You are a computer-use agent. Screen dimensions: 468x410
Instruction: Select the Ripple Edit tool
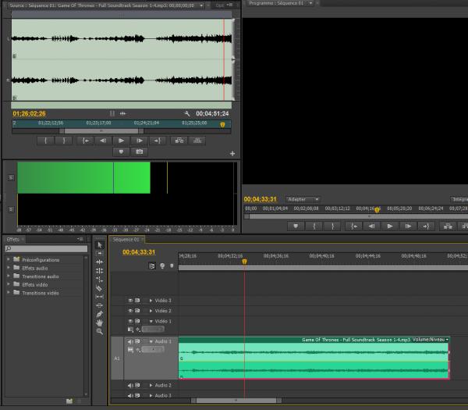pyautogui.click(x=100, y=262)
